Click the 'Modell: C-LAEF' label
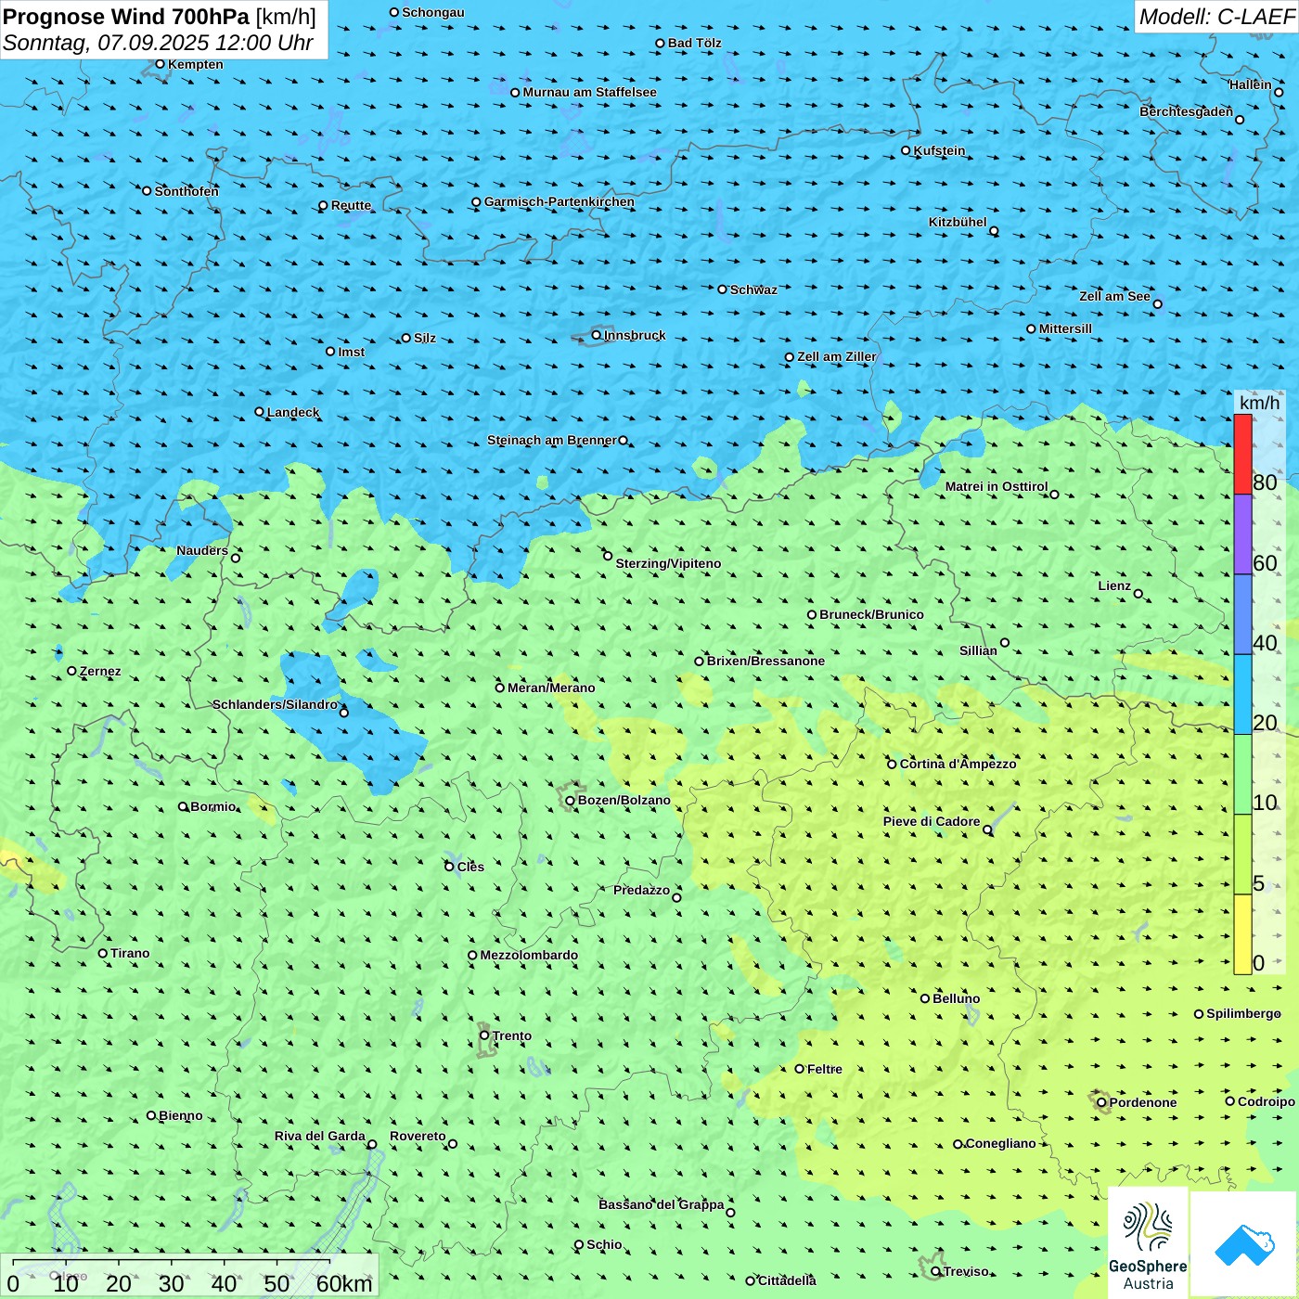 (1216, 17)
